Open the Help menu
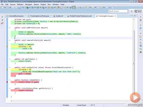Image resolution: width=143 pixels, height=107 pixels. click(x=62, y=4)
